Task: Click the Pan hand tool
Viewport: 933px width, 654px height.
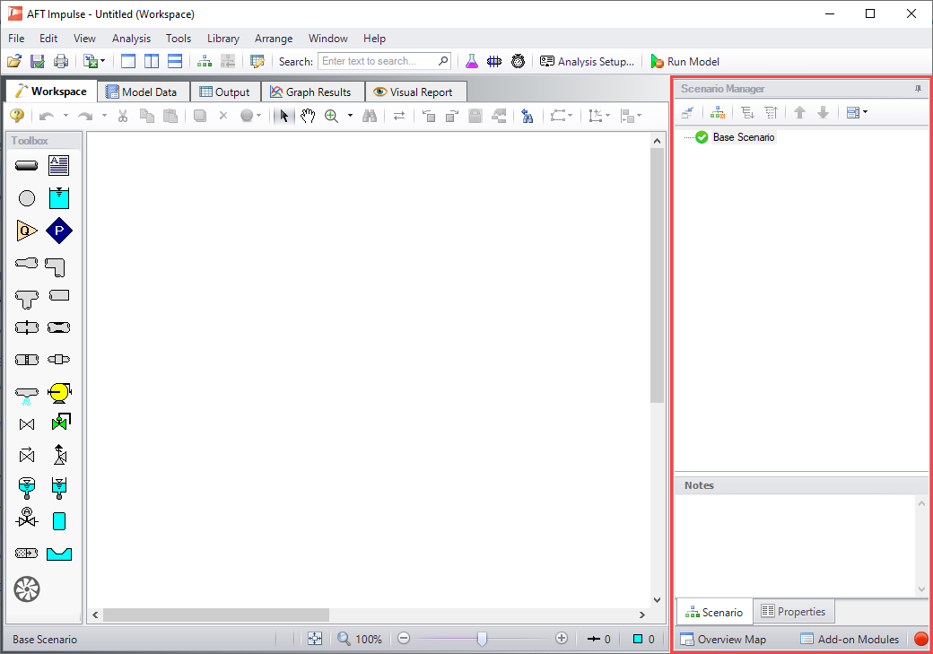Action: coord(308,116)
